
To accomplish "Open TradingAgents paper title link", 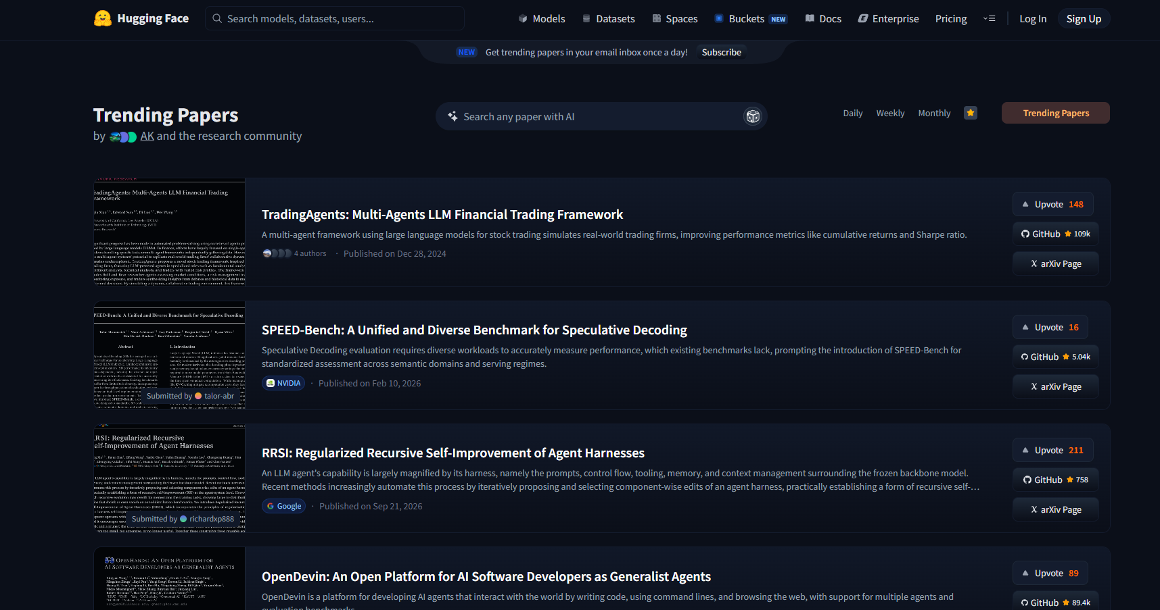I will click(442, 214).
